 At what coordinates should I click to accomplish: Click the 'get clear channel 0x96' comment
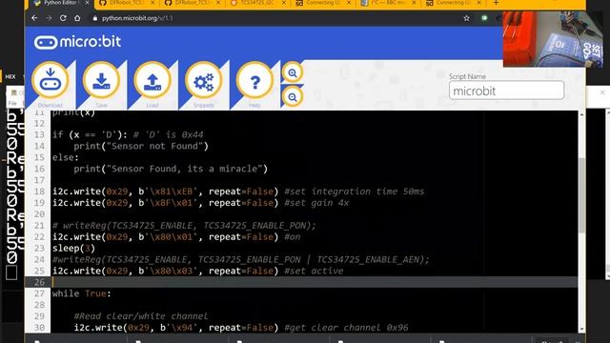click(346, 328)
